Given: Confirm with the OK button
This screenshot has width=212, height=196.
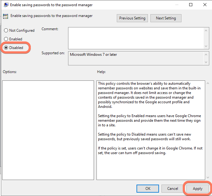Looking at the screenshot, I should [148, 188].
